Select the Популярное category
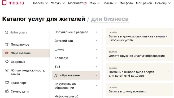Screen dimensions: 174x98 [26, 45]
